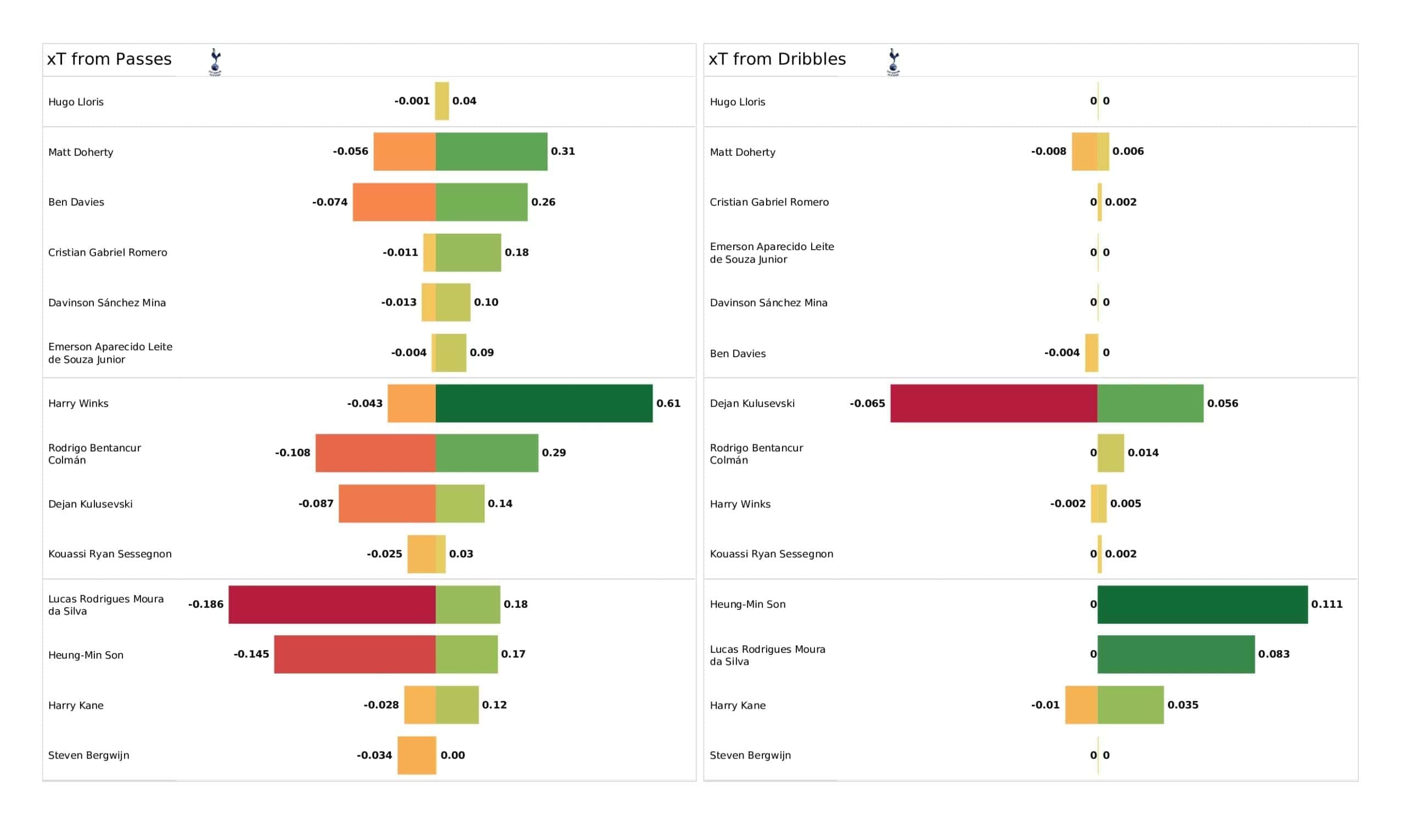
Task: Click the -0.145 value for Heung-Min Son
Action: (x=251, y=654)
